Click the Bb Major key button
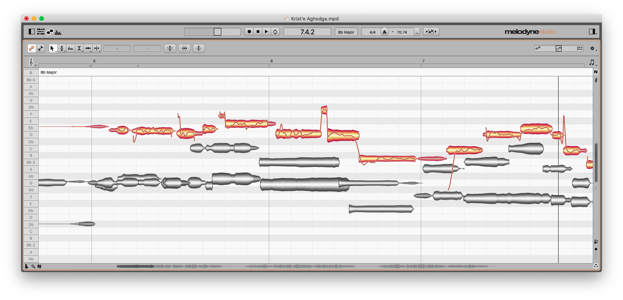Image resolution: width=623 pixels, height=300 pixels. (x=346, y=32)
